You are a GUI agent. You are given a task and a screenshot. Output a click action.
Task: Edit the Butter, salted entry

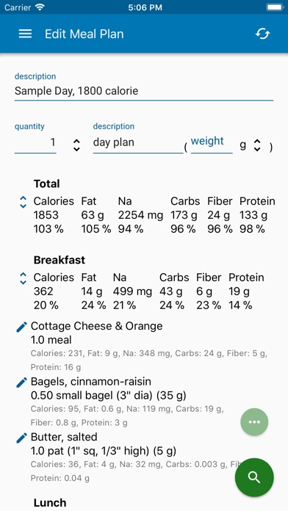pyautogui.click(x=21, y=438)
